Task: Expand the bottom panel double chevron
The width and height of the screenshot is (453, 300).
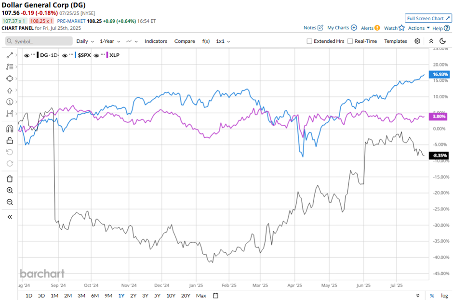Action: [x=418, y=296]
